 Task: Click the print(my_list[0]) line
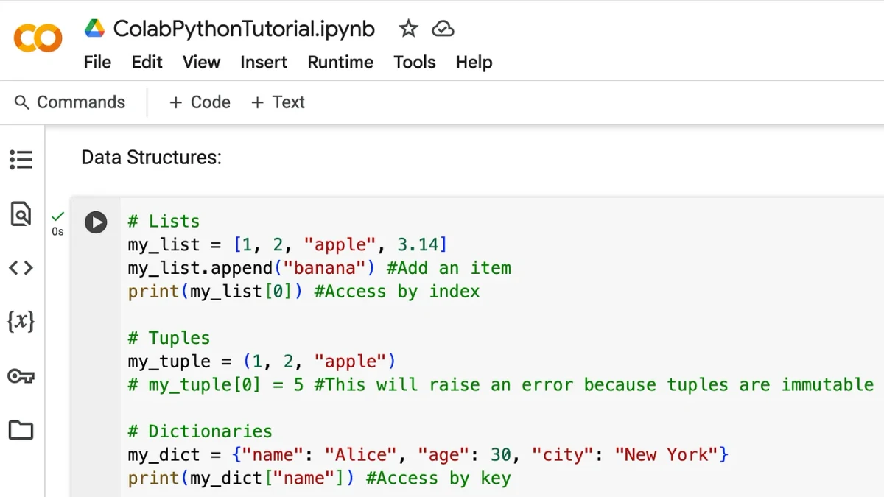pyautogui.click(x=304, y=292)
